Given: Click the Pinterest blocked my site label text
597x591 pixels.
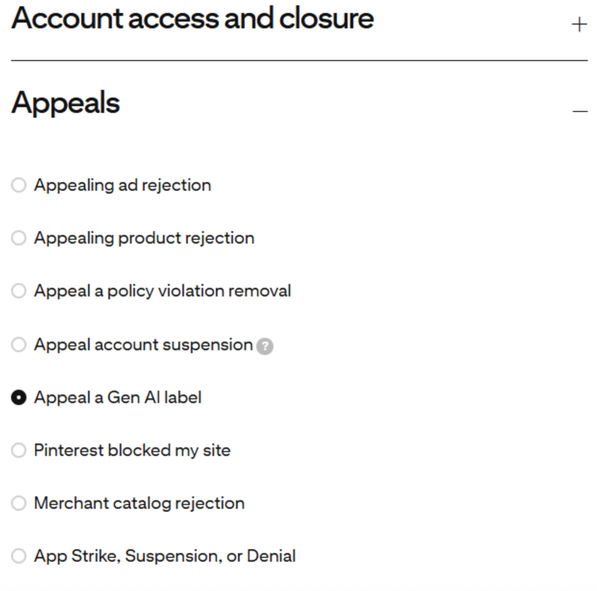Looking at the screenshot, I should [132, 450].
